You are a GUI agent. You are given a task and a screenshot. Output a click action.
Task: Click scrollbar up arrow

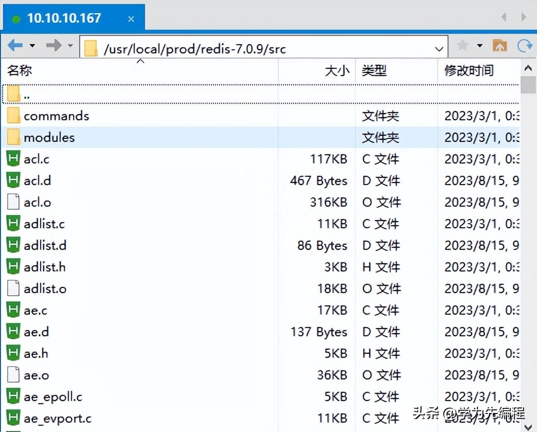pos(528,68)
